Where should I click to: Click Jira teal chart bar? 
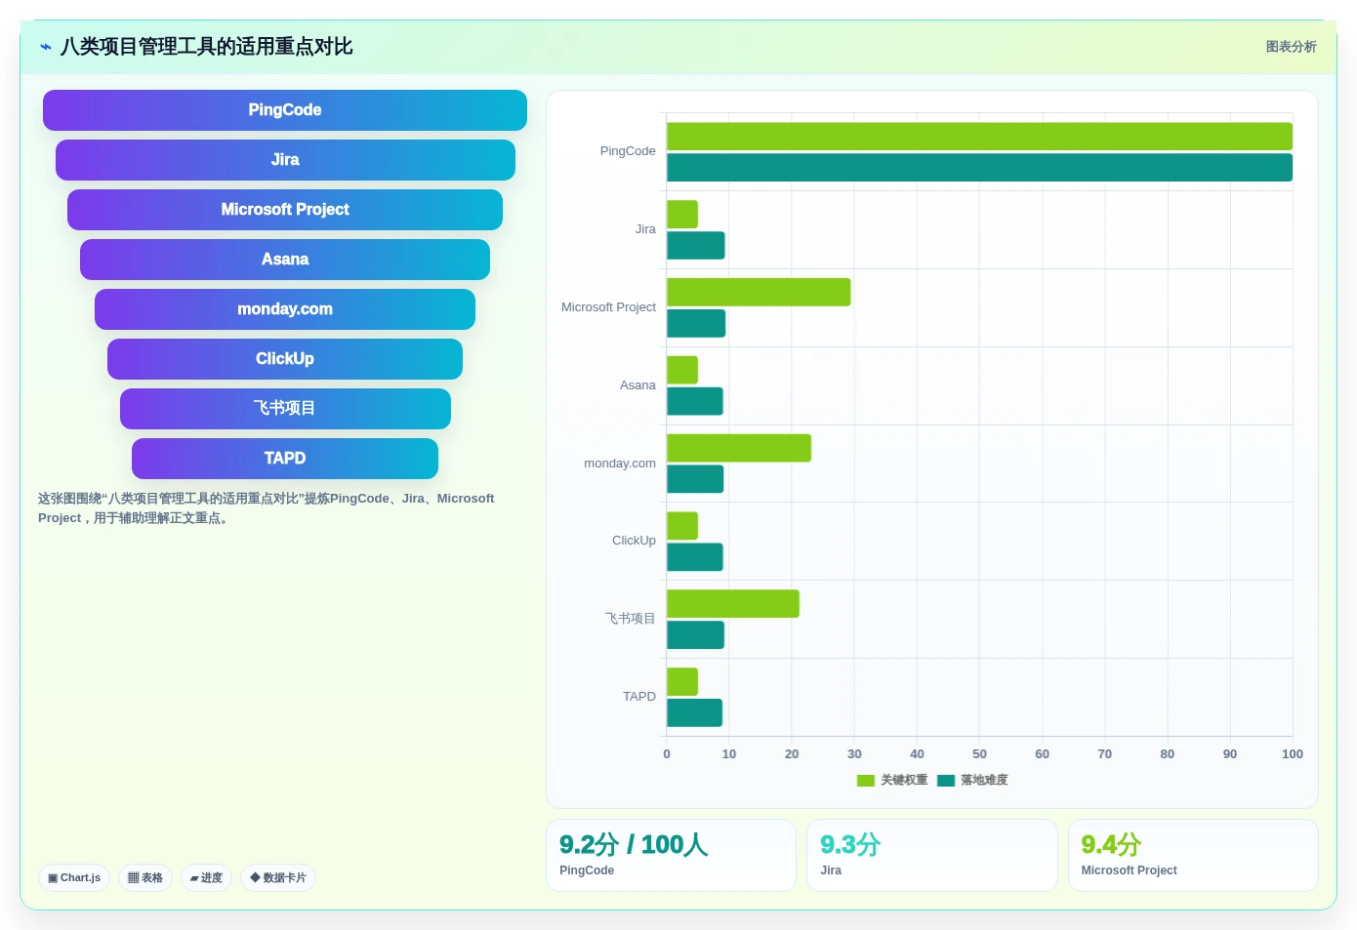pos(695,246)
